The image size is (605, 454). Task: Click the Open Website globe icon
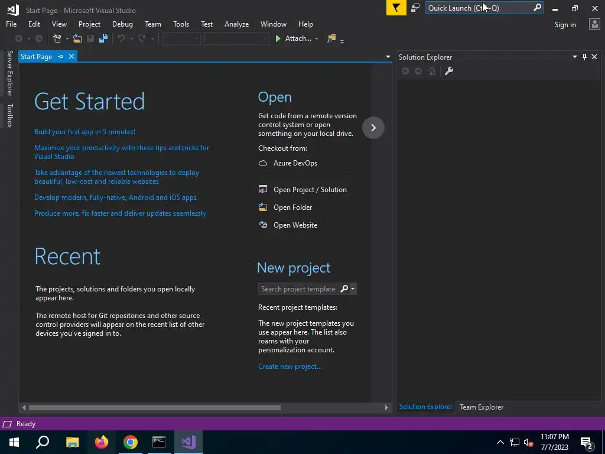click(x=263, y=225)
